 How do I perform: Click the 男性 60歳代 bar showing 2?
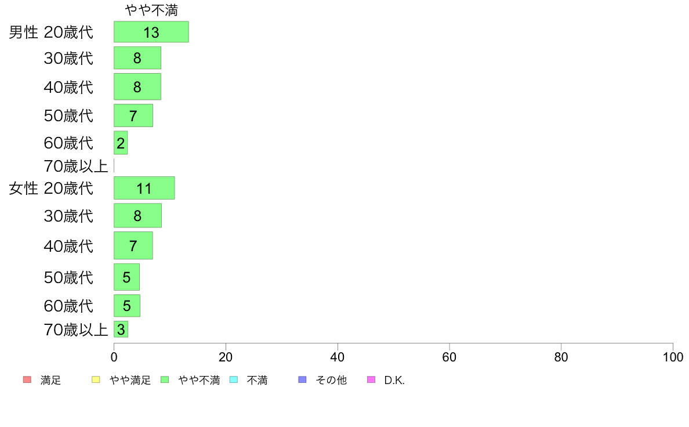121,143
